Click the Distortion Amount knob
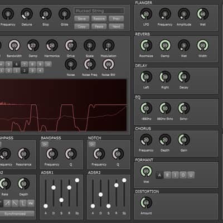 click(146, 202)
